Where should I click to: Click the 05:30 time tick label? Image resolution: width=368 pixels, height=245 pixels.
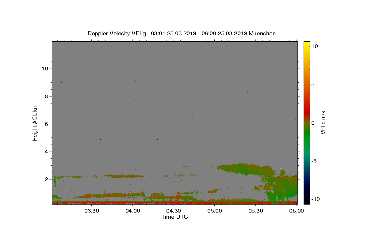(255, 211)
